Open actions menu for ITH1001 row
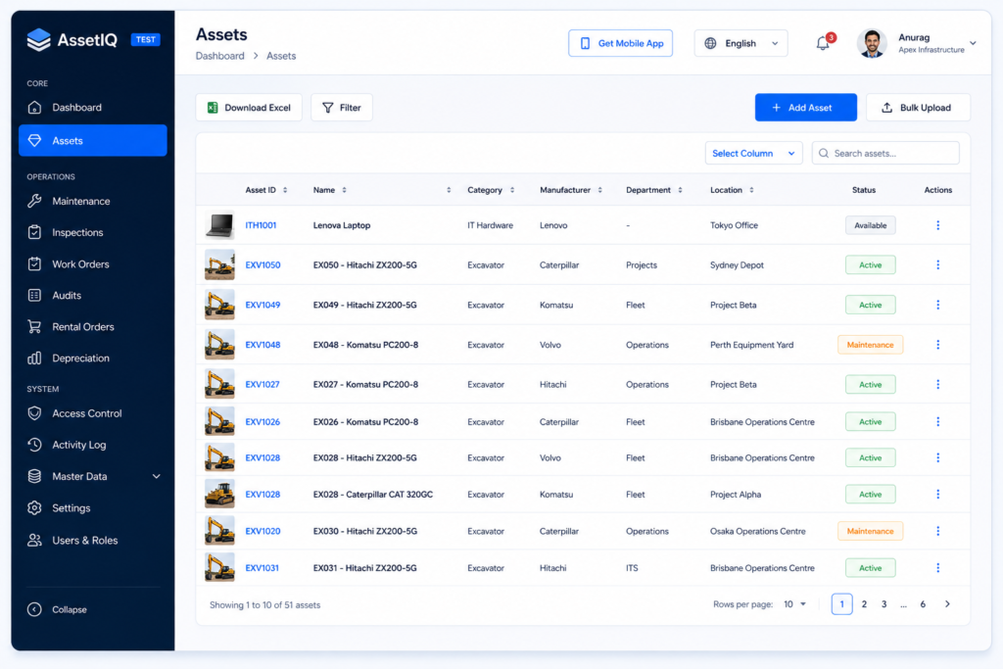Image resolution: width=1003 pixels, height=669 pixels. 937,225
